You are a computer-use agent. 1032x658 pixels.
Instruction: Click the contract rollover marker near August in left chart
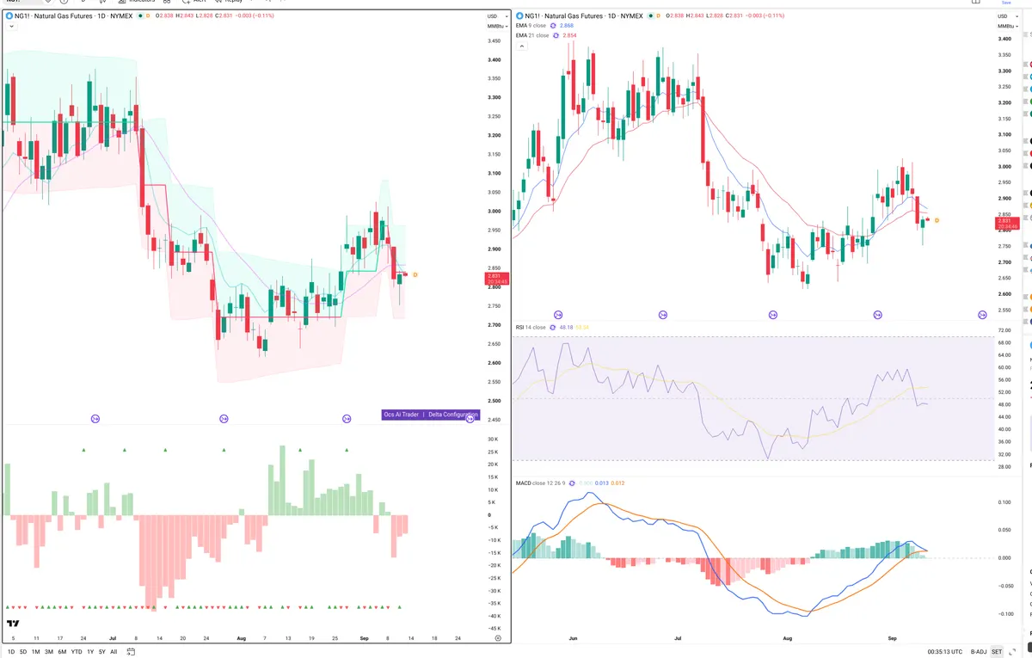(x=224, y=419)
